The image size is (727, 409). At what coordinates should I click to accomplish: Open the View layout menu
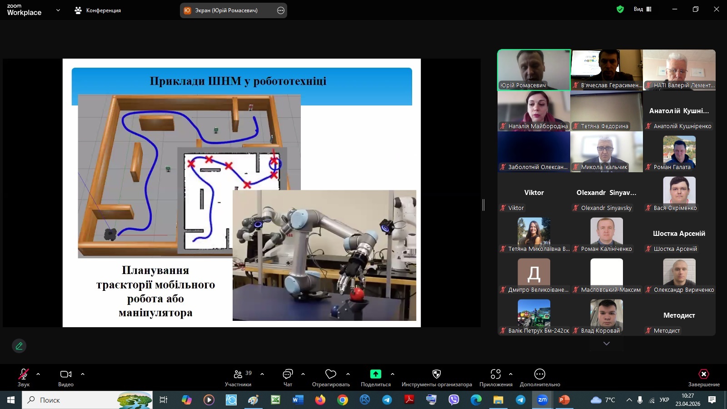pyautogui.click(x=642, y=9)
